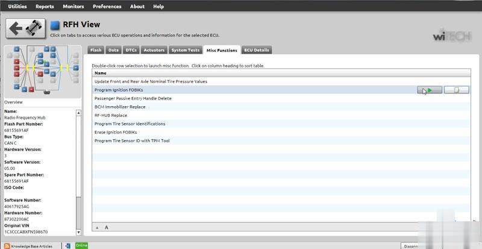The width and height of the screenshot is (482, 249).
Task: Click the Flash Part Number value 68155691AF
Action: coord(17,130)
